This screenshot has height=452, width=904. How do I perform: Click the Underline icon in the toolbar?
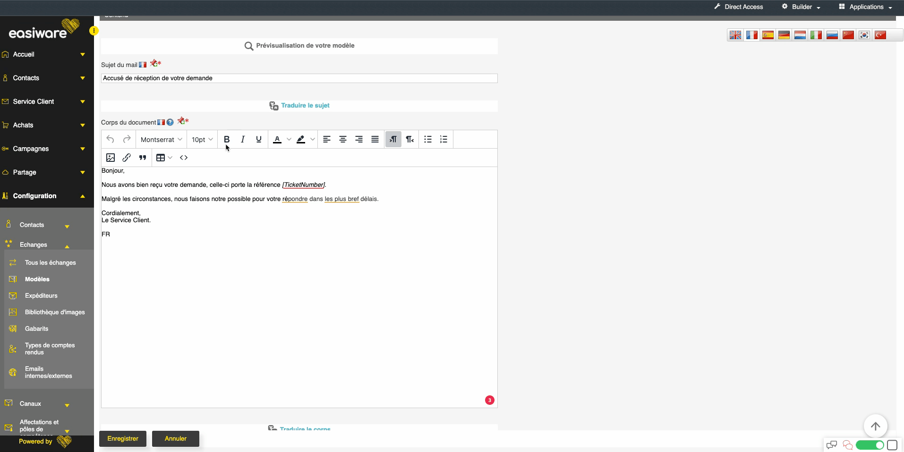(x=258, y=139)
